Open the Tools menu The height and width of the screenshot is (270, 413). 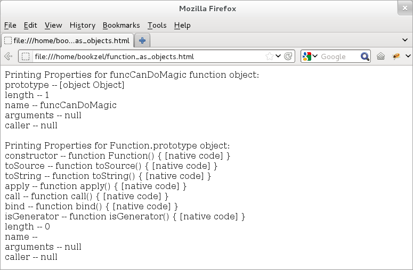pyautogui.click(x=157, y=25)
